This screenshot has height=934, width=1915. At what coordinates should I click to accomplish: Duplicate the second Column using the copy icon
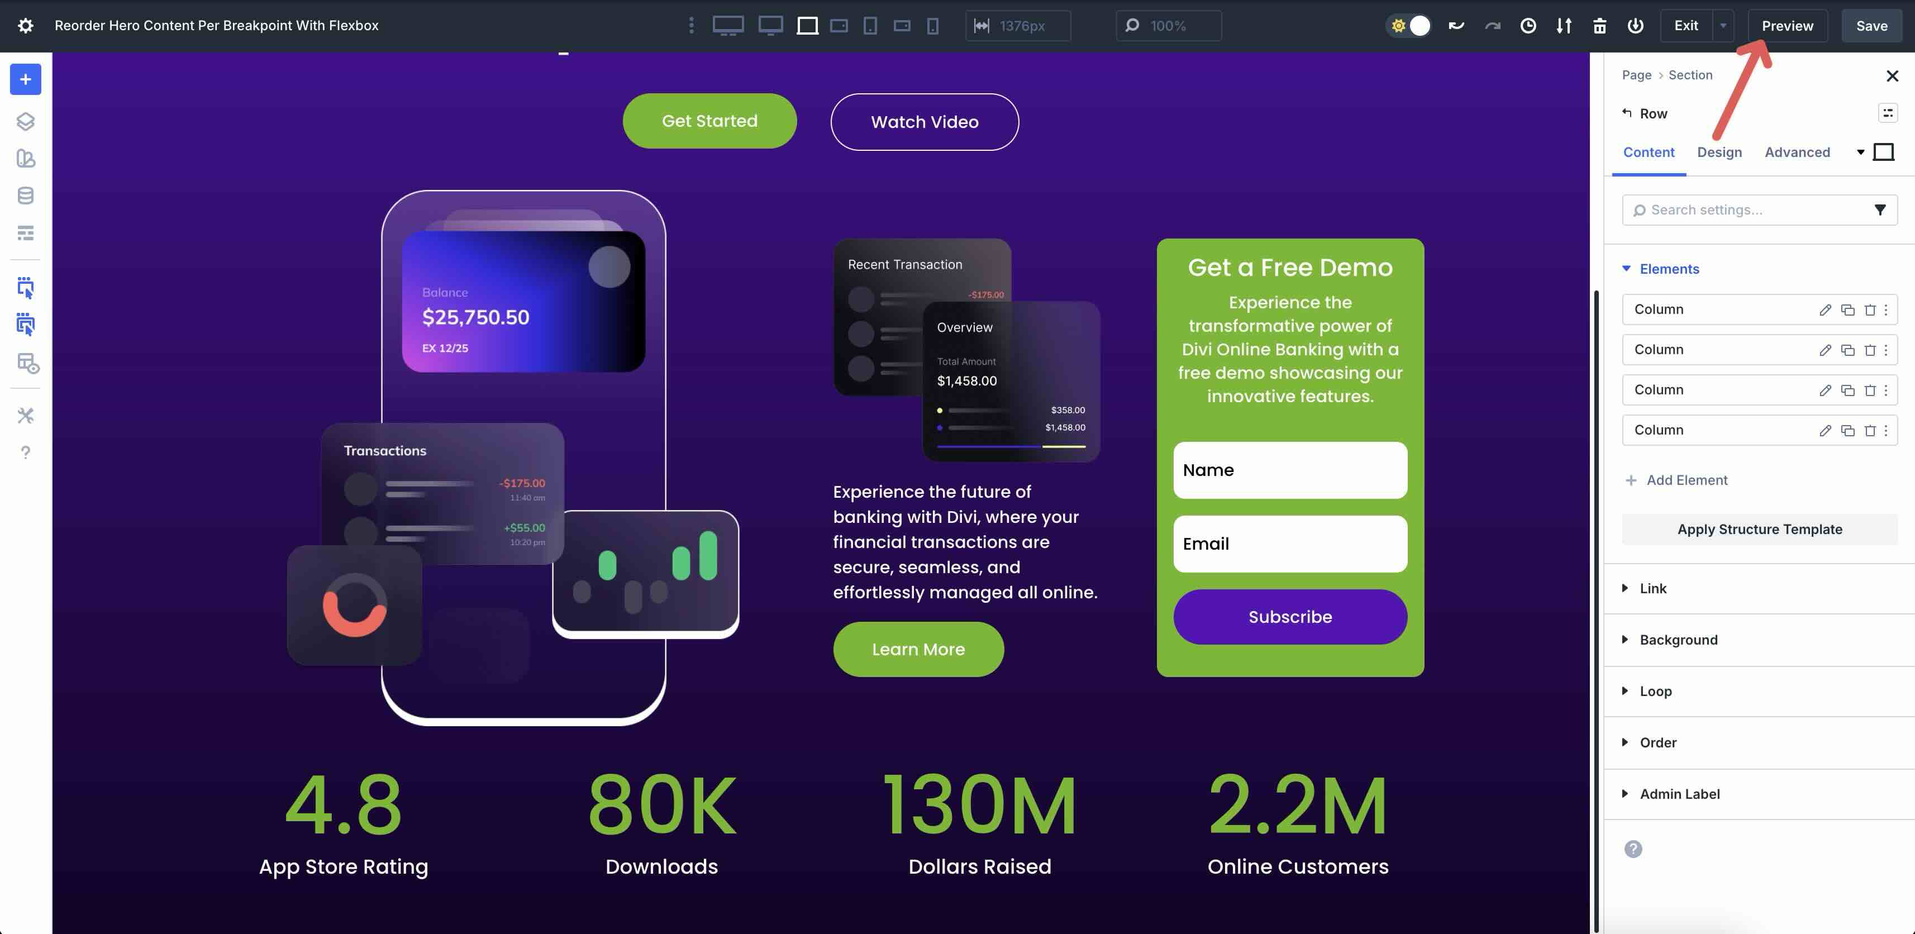coord(1848,350)
